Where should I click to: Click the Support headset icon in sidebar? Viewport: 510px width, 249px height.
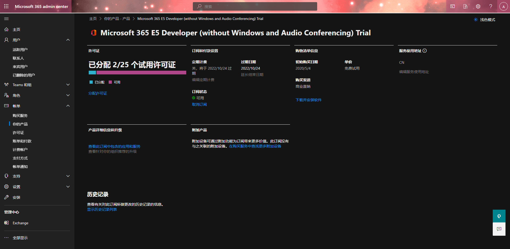pos(6,176)
